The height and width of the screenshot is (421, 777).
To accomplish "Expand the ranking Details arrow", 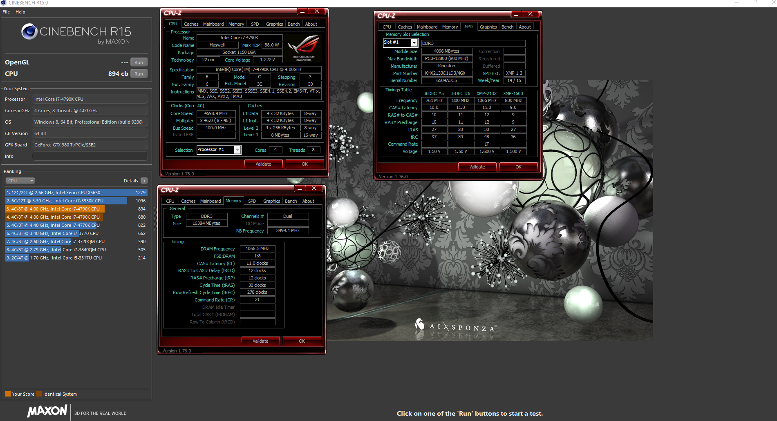I will [144, 181].
